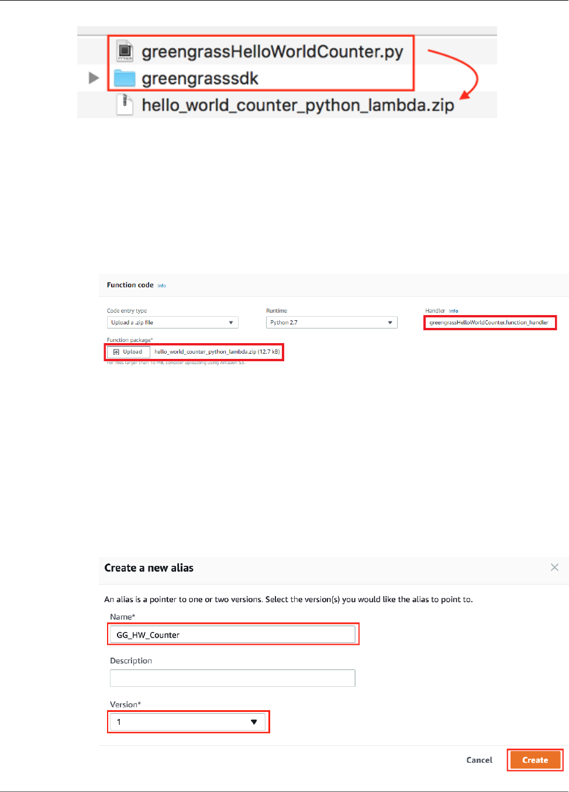This screenshot has height=792, width=569.
Task: Select the hello_world_counter_python_lambda.zip file name in list
Action: coord(298,105)
